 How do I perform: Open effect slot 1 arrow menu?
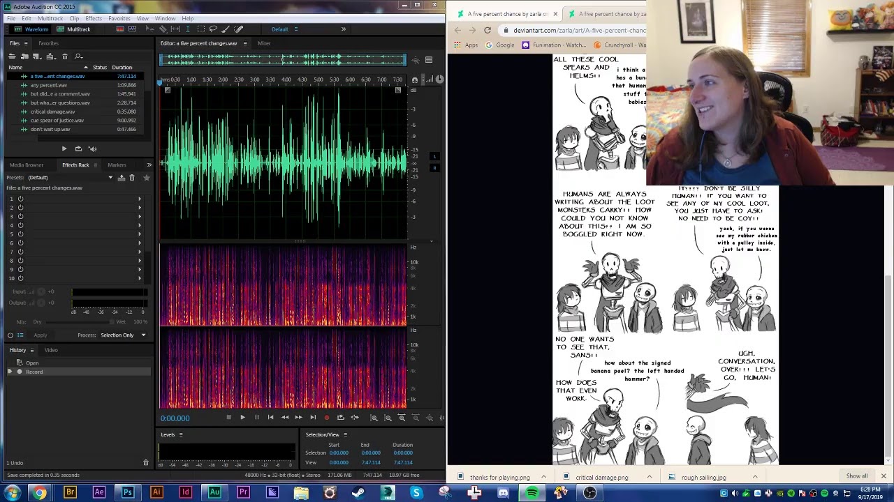click(x=139, y=199)
